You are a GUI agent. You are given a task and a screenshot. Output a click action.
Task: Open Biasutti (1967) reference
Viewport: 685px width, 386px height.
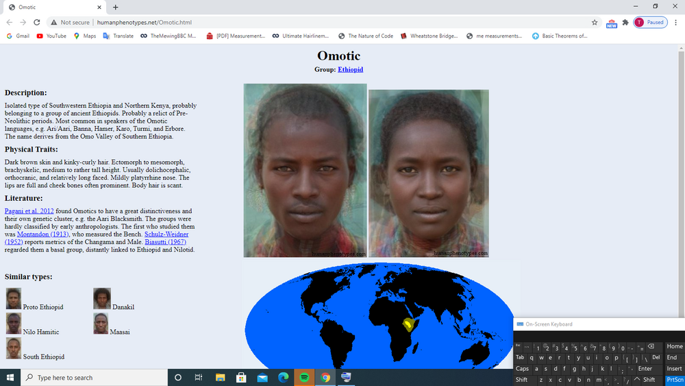click(166, 242)
